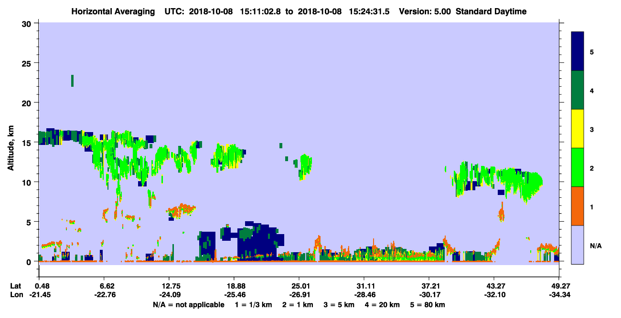The height and width of the screenshot is (318, 621).
Task: Click the 'Lon' axis row label
Action: 16,295
